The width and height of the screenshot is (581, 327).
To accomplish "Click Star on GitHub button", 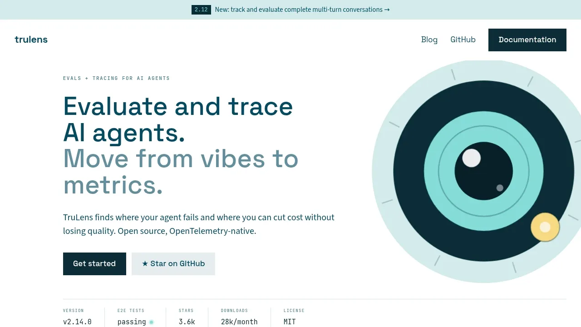I will point(173,264).
